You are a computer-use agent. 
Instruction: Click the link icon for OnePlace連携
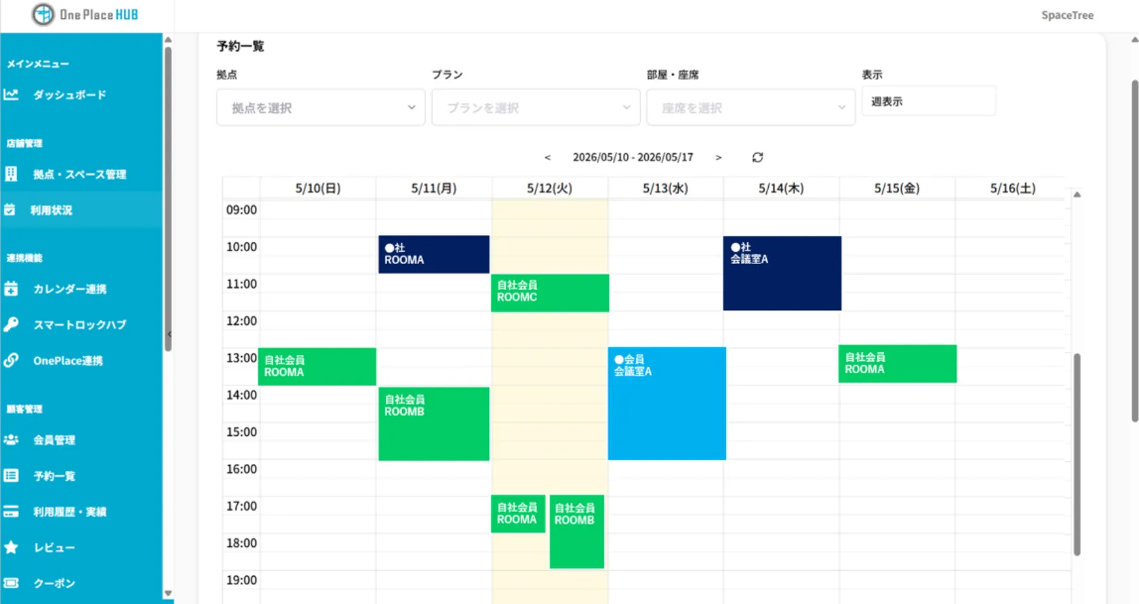[x=11, y=360]
